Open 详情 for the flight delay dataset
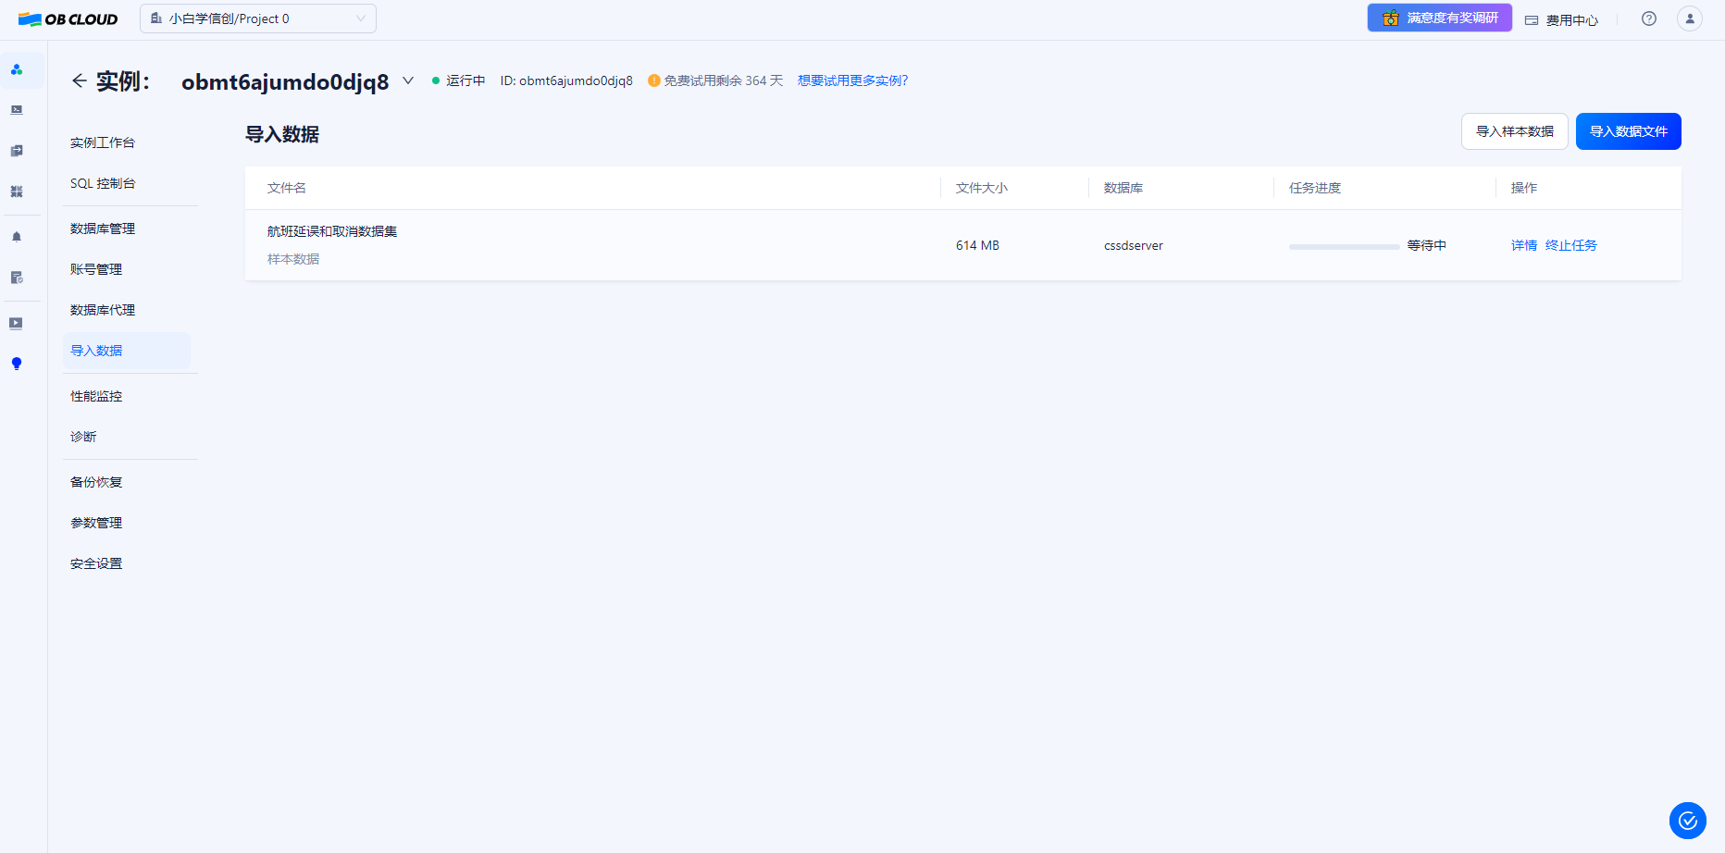1725x853 pixels. coord(1523,245)
